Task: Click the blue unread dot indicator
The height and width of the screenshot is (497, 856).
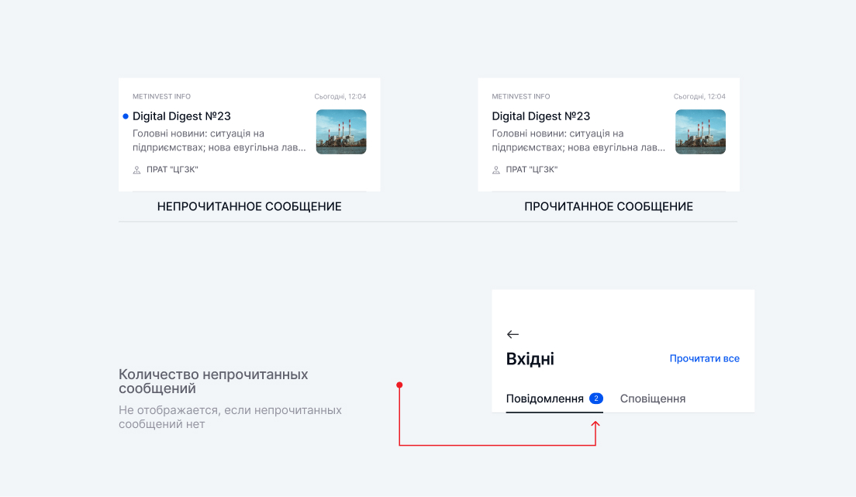Action: coord(126,116)
